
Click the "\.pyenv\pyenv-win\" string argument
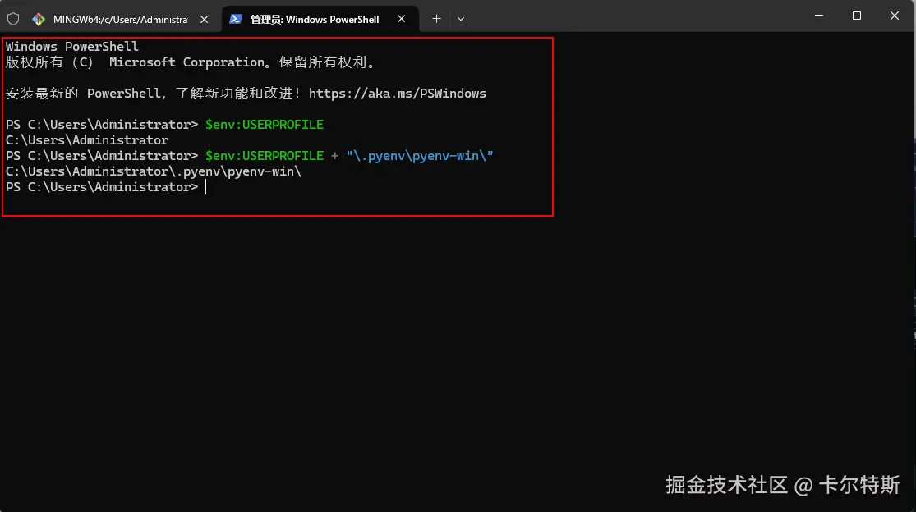[x=420, y=156]
